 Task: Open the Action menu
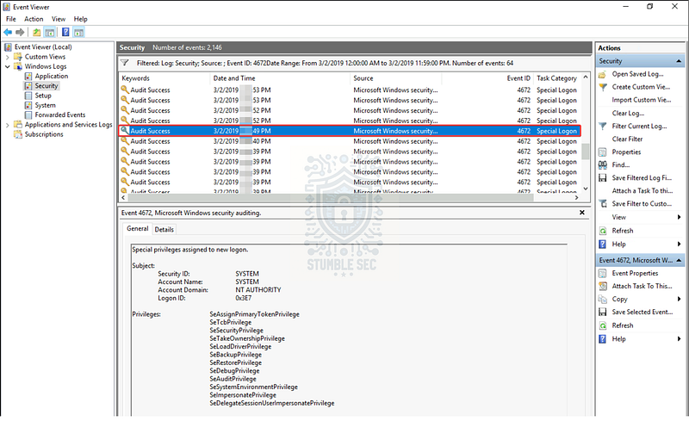[x=34, y=19]
